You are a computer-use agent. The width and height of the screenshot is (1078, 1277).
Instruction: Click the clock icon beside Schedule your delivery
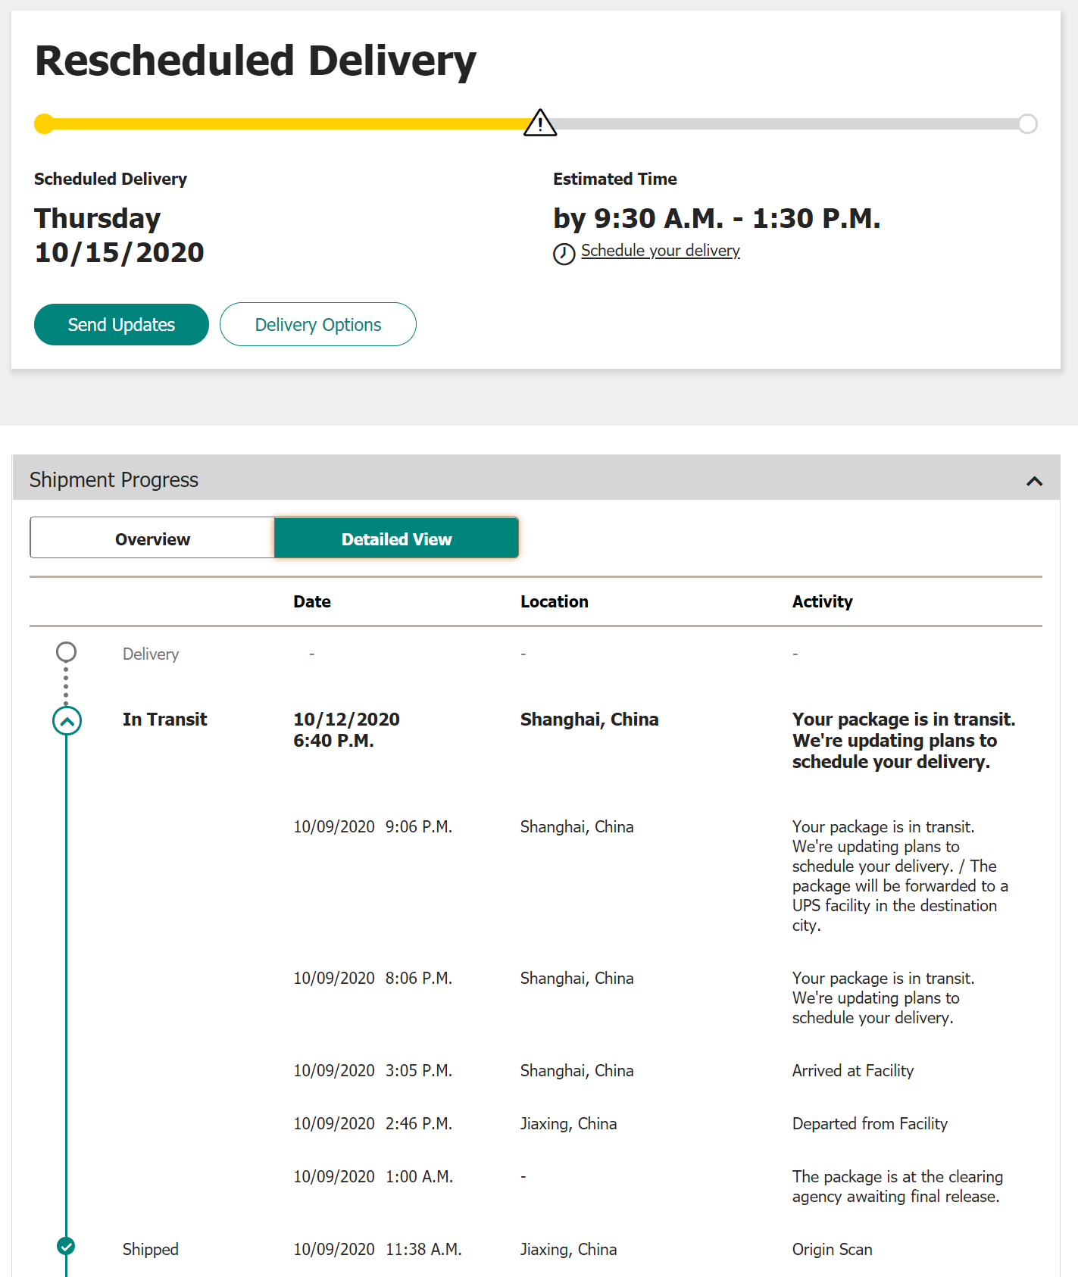coord(564,254)
